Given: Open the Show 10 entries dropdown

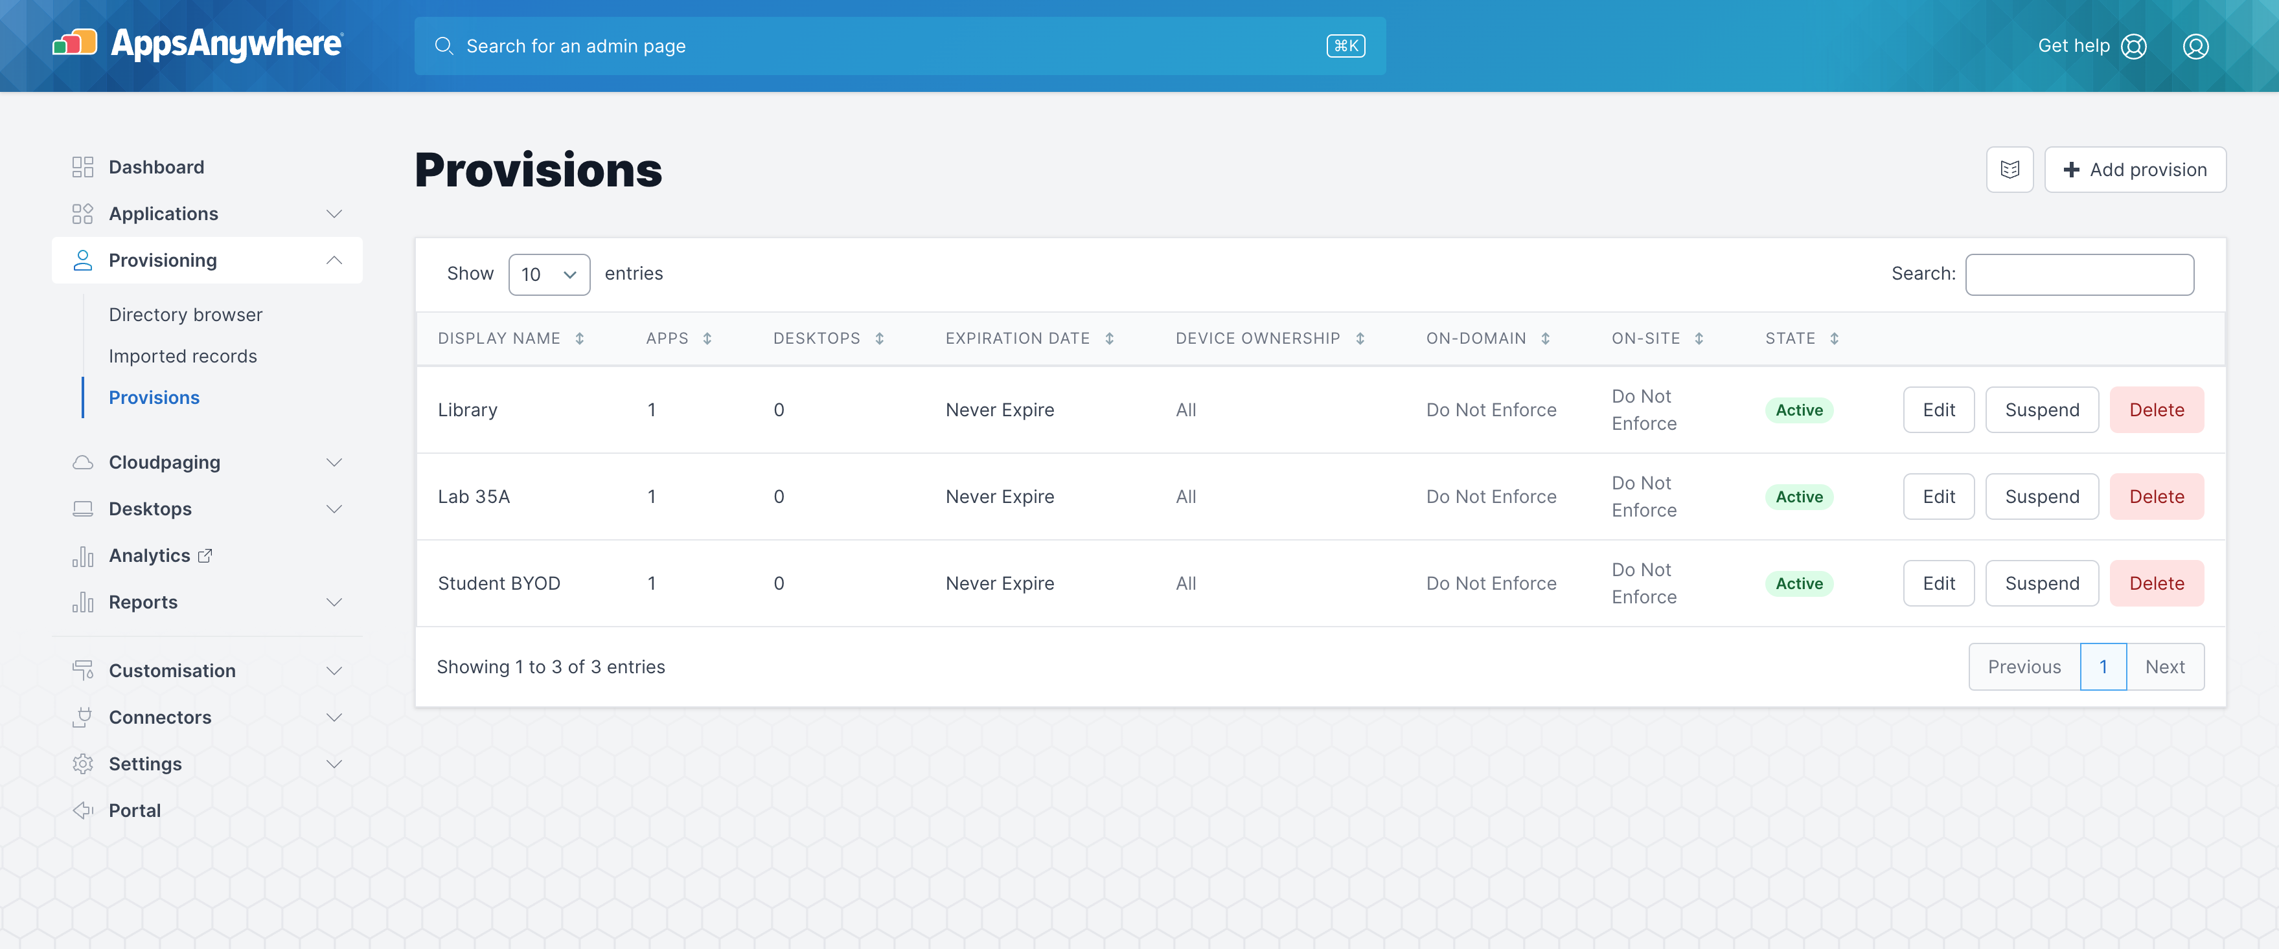Looking at the screenshot, I should click(x=549, y=274).
